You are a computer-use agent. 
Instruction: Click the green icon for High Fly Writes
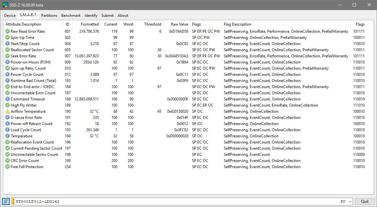click(7, 105)
